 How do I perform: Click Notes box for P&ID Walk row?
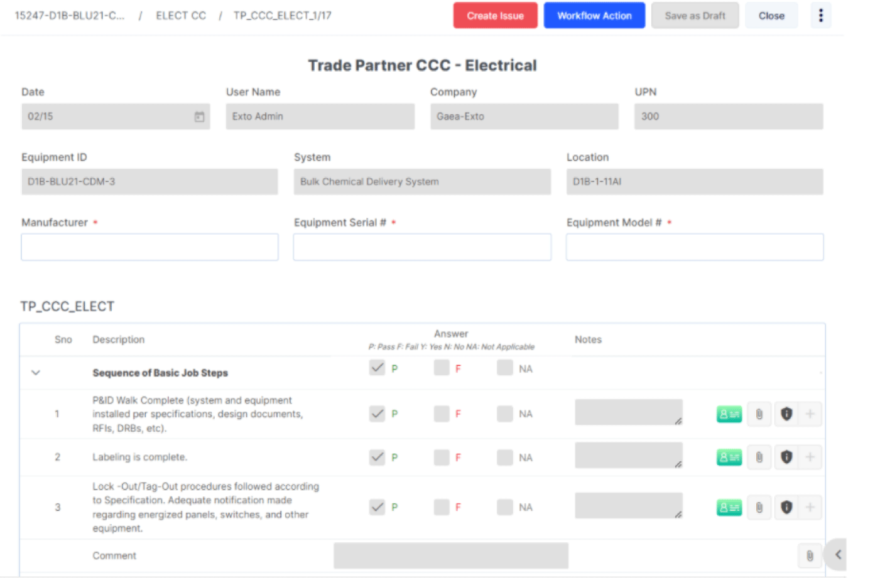(629, 412)
